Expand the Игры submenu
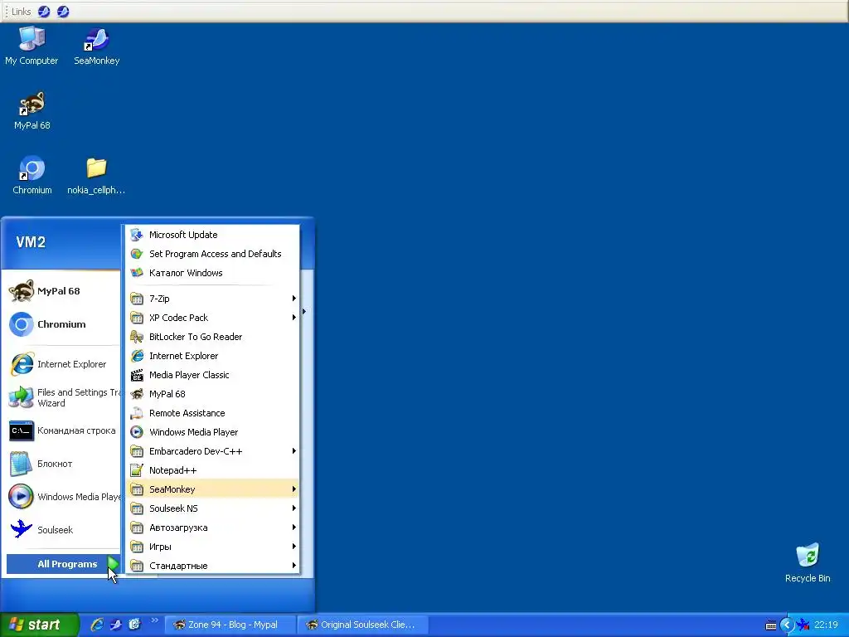Screen dimensions: 849x637 pyautogui.click(x=213, y=547)
